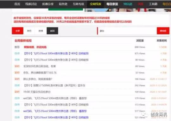Click the source tag on the 875 Views row
The width and height of the screenshot is (171, 121).
(x=17, y=54)
